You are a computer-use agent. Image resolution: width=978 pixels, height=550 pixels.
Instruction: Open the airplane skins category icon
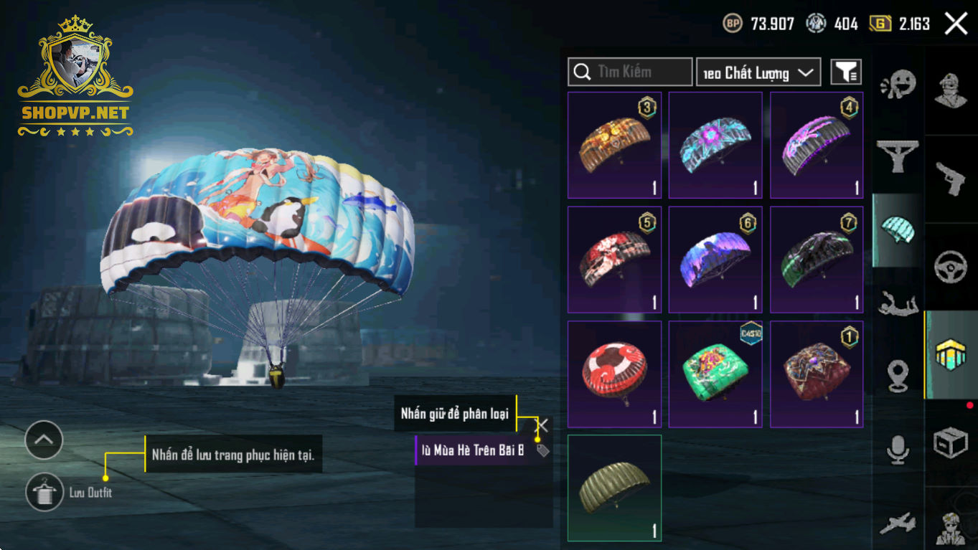click(898, 523)
